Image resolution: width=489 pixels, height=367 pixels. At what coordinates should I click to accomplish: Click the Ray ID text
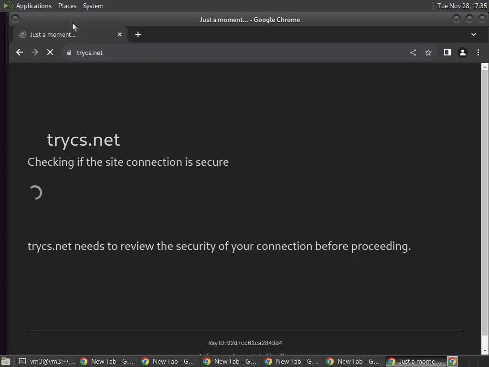click(245, 343)
